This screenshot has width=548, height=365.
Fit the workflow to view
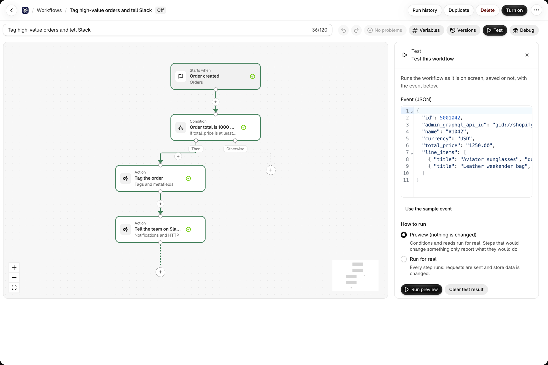pos(14,287)
